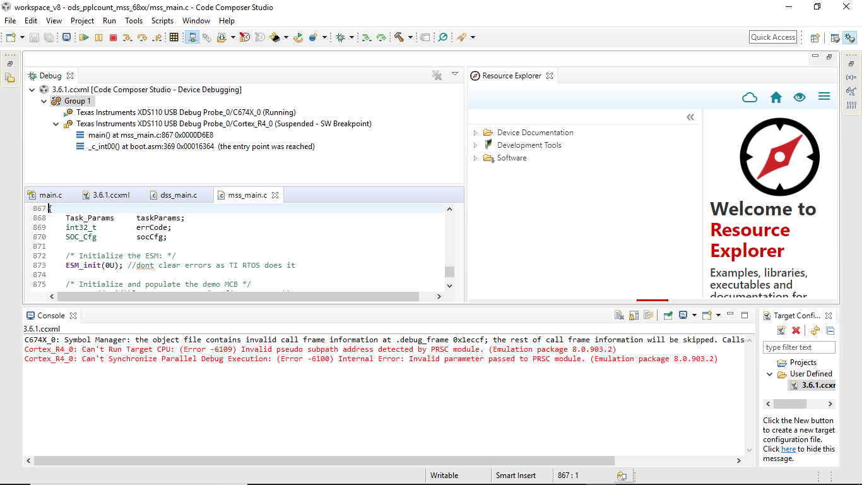
Task: Click the Step Over toolbar icon
Action: pyautogui.click(x=142, y=37)
